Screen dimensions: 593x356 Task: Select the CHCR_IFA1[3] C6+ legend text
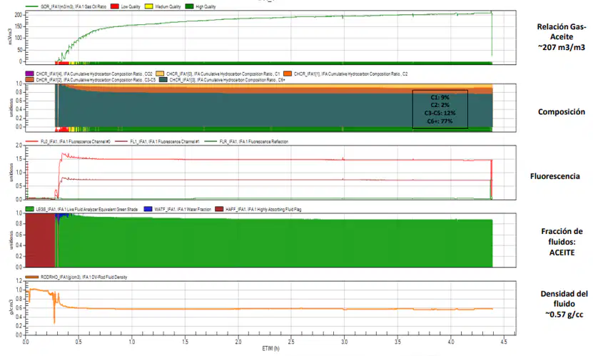click(x=228, y=80)
